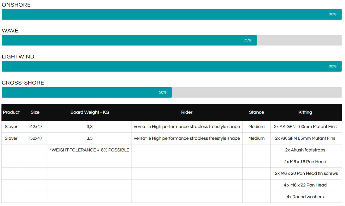Click the Rider column header
The image size is (345, 206).
187,112
